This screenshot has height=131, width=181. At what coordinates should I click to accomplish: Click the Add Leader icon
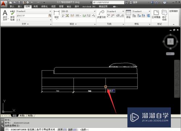tap(109, 16)
